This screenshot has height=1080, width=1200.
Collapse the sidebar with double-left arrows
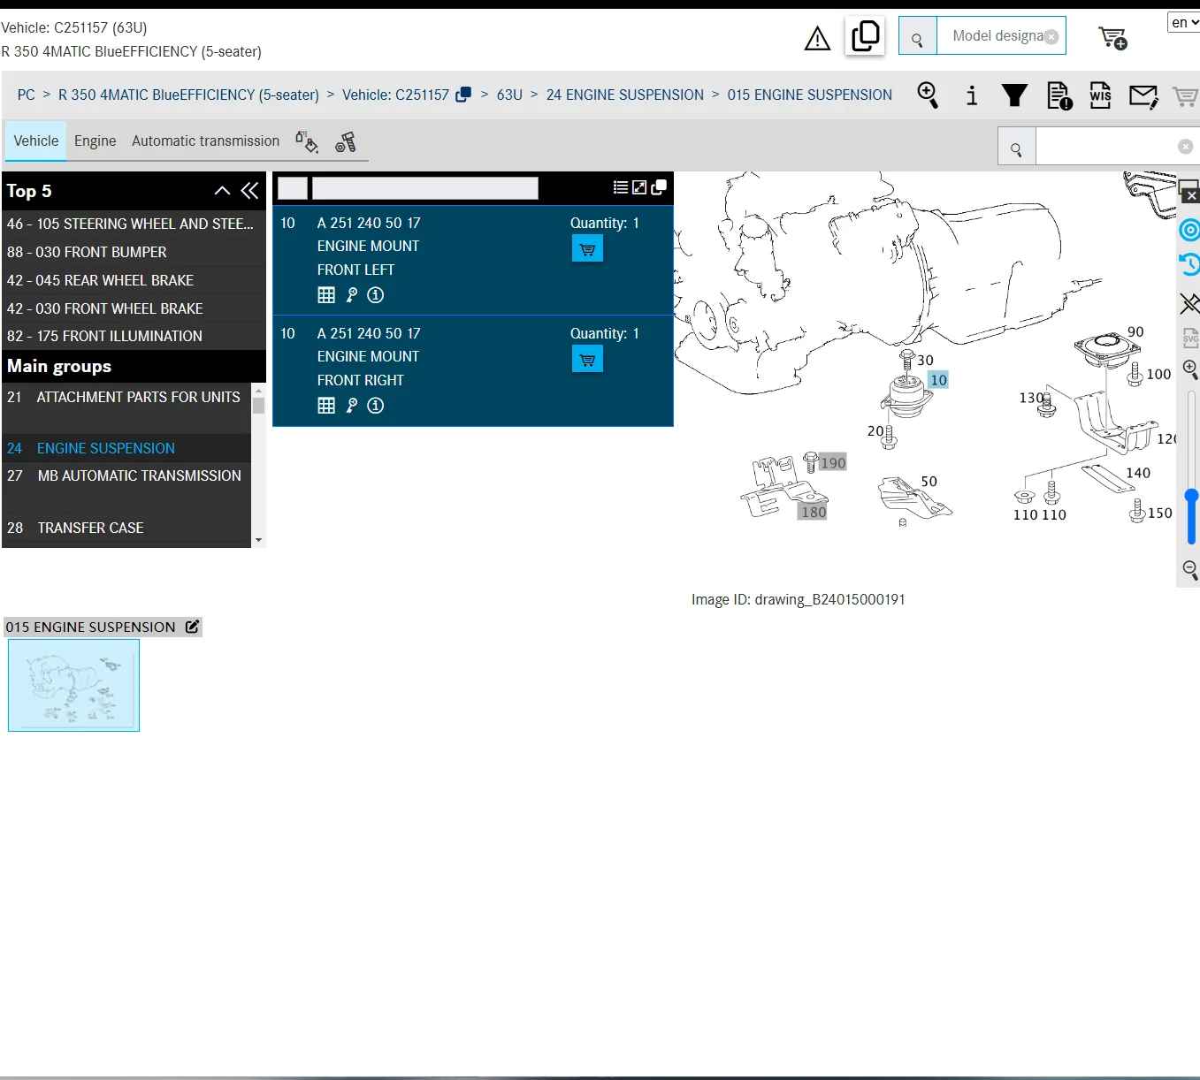pyautogui.click(x=250, y=191)
